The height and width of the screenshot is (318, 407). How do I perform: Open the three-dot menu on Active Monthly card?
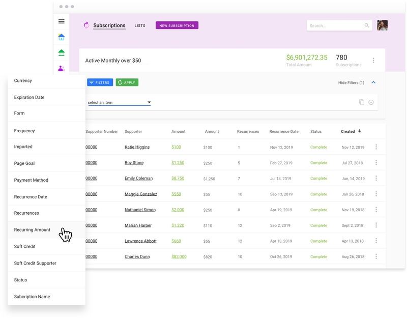pos(374,60)
